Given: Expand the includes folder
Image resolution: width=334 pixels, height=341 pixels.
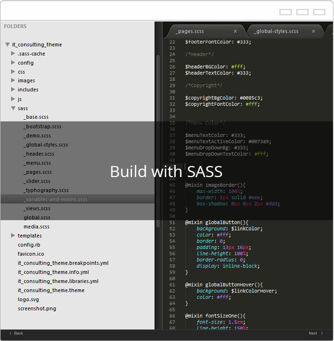Looking at the screenshot, I should pyautogui.click(x=13, y=89).
